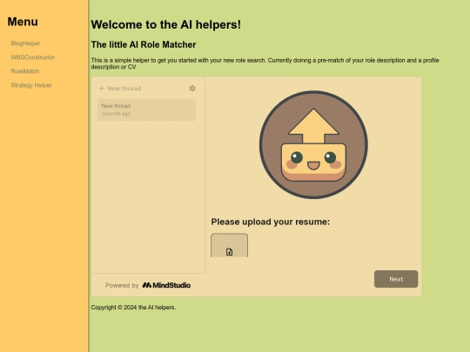Open Strategy Helper menu link
Viewport: 470px width, 352px height.
point(31,85)
